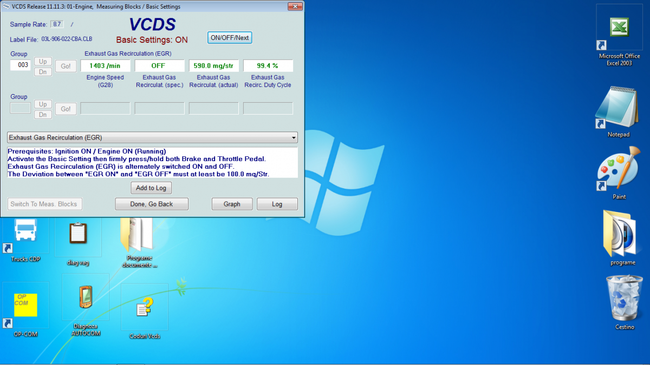Select the diag vag clipboard icon
This screenshot has width=650, height=365.
[x=78, y=242]
